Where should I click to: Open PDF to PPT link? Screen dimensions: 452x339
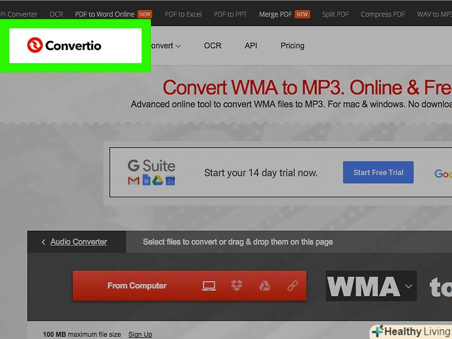click(230, 14)
